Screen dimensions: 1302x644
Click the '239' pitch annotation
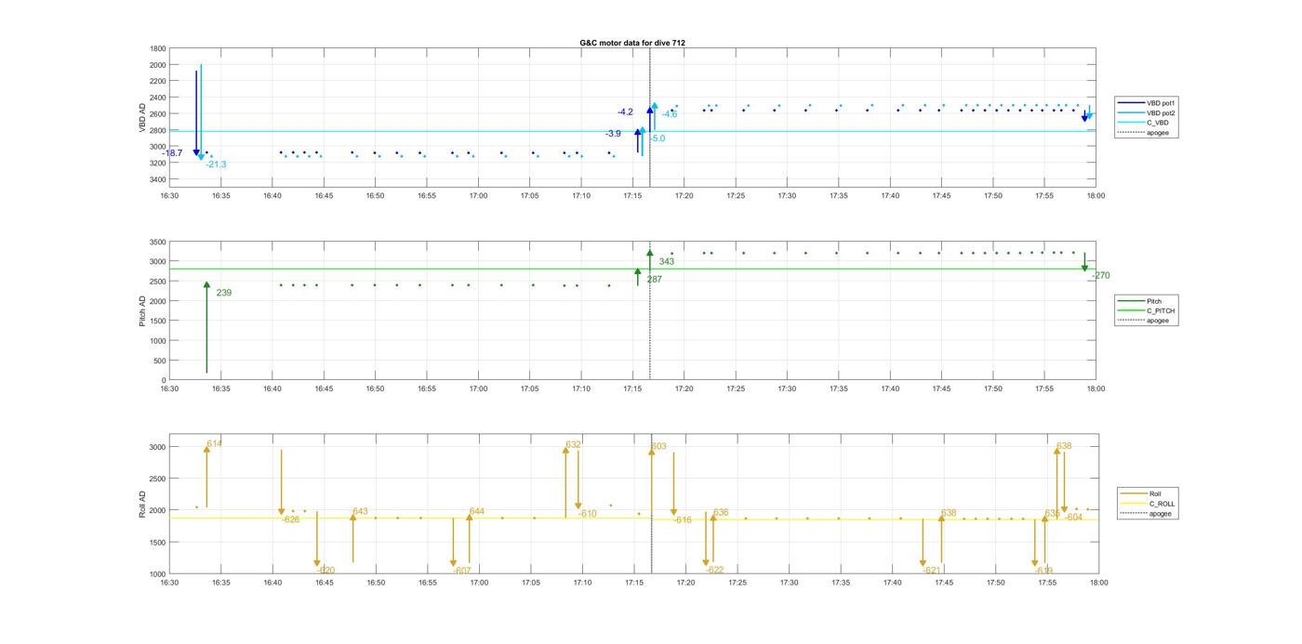[x=224, y=293]
